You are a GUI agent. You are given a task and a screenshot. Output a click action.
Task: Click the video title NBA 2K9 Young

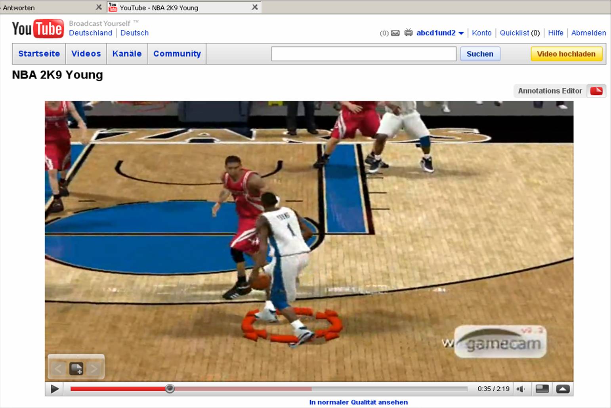[57, 75]
